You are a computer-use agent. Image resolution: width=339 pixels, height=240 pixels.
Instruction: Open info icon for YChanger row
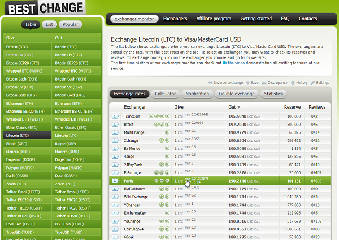[115, 205]
